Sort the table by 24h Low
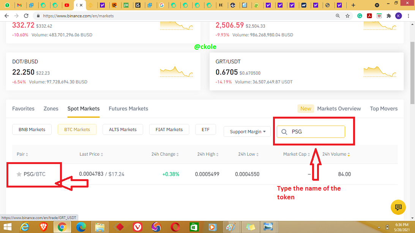This screenshot has height=233, width=415. click(x=248, y=154)
